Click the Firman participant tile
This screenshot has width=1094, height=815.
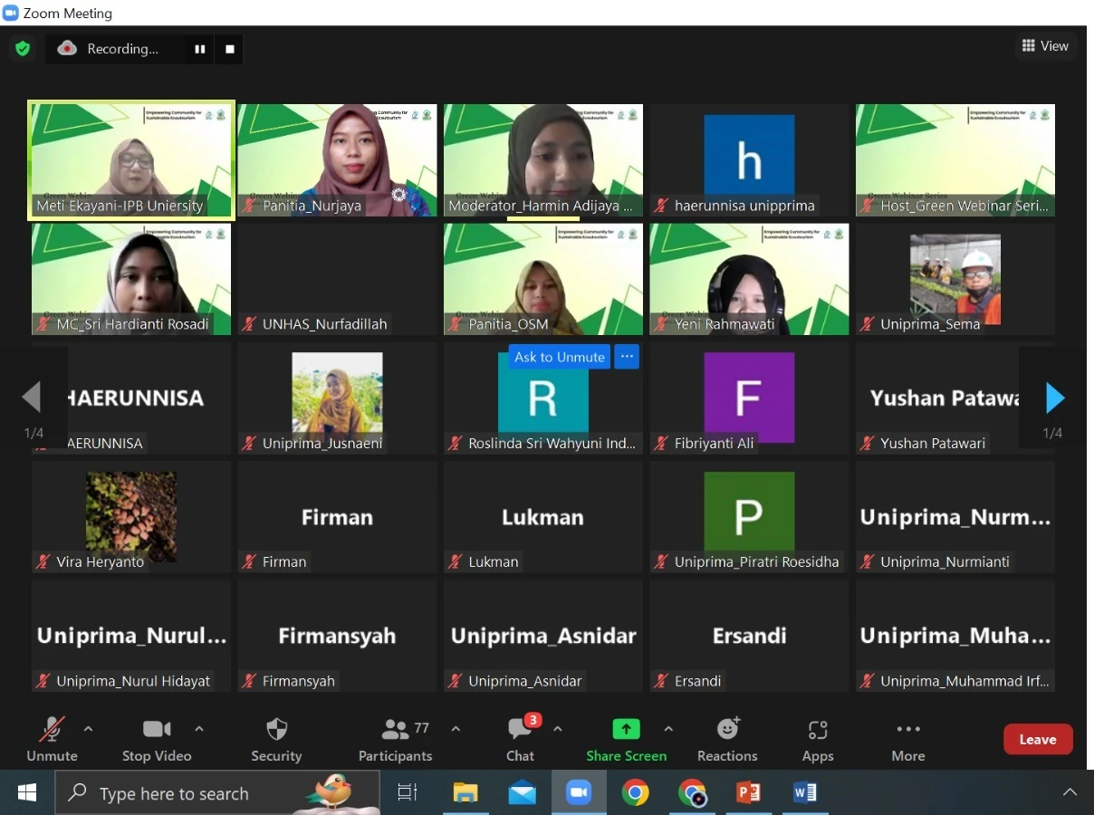pos(337,516)
